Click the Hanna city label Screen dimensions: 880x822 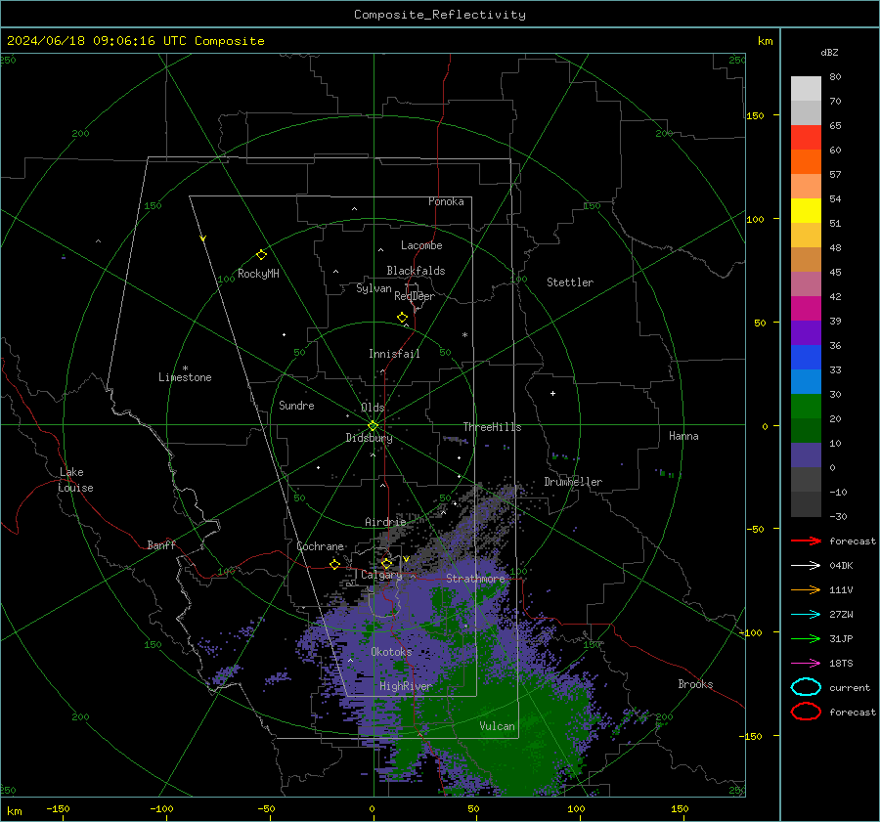683,436
